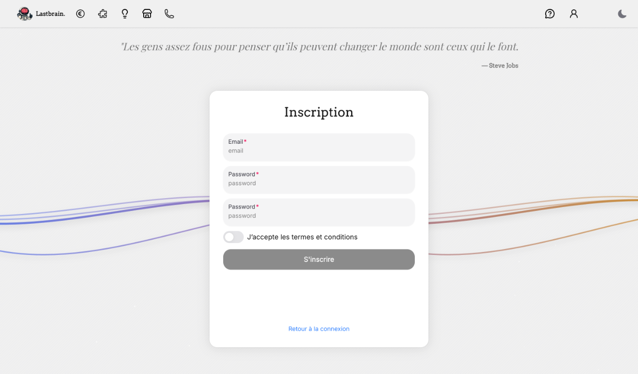Click the S'inscrire submit button
Screen dimensions: 638x374
(319, 259)
